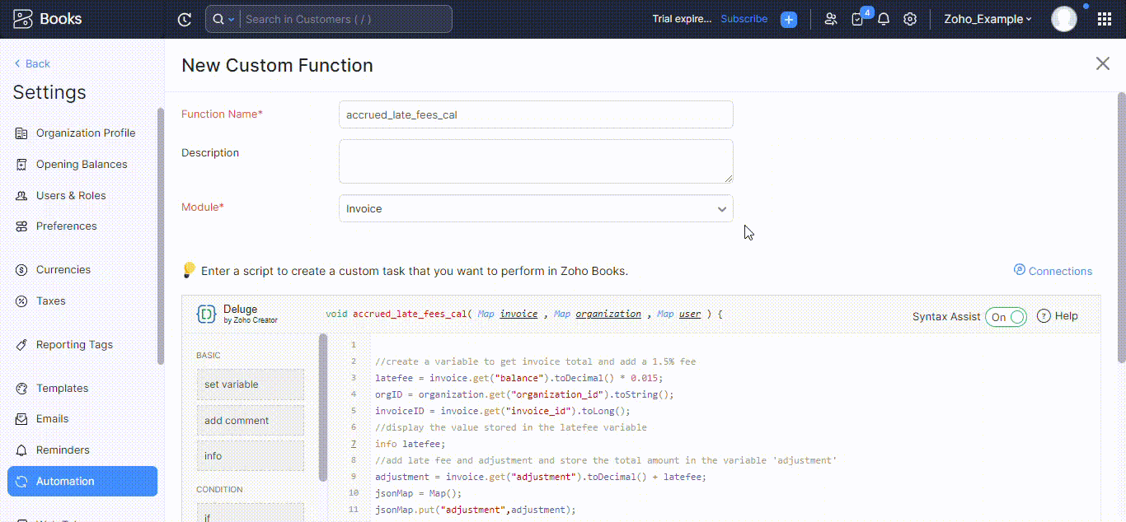Open the recent activities clock icon
Screen dimensions: 1126x522
(185, 18)
